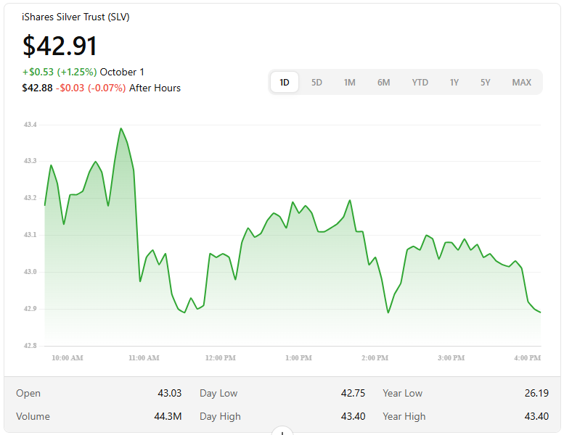Switch to the 5D range tab

click(316, 82)
